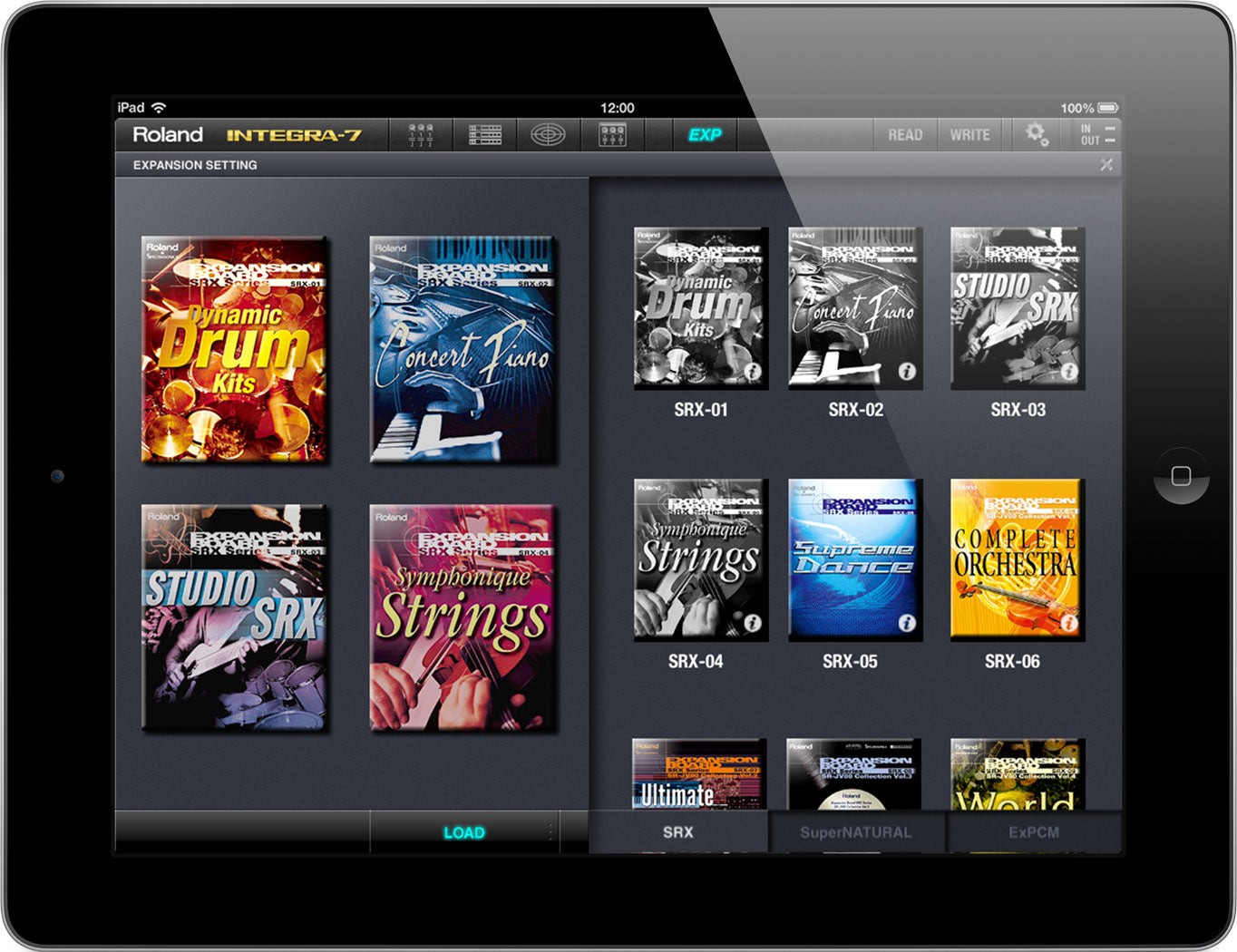Show info for SRX-05 Supreme Dance
The image size is (1237, 952).
(906, 623)
